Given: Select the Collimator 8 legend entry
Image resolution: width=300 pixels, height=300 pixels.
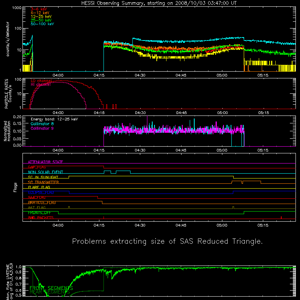Looking at the screenshot, I should point(42,124).
